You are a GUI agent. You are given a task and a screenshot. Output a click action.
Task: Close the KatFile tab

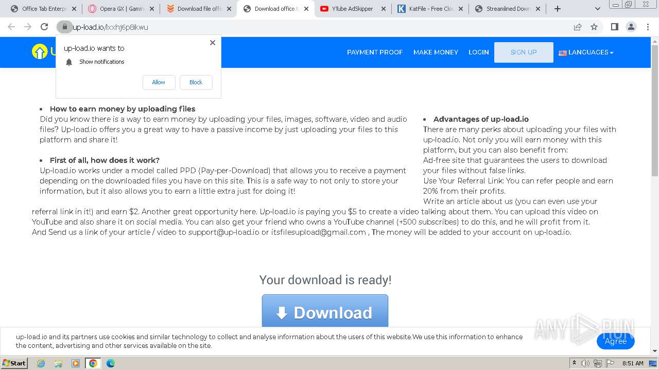click(461, 9)
